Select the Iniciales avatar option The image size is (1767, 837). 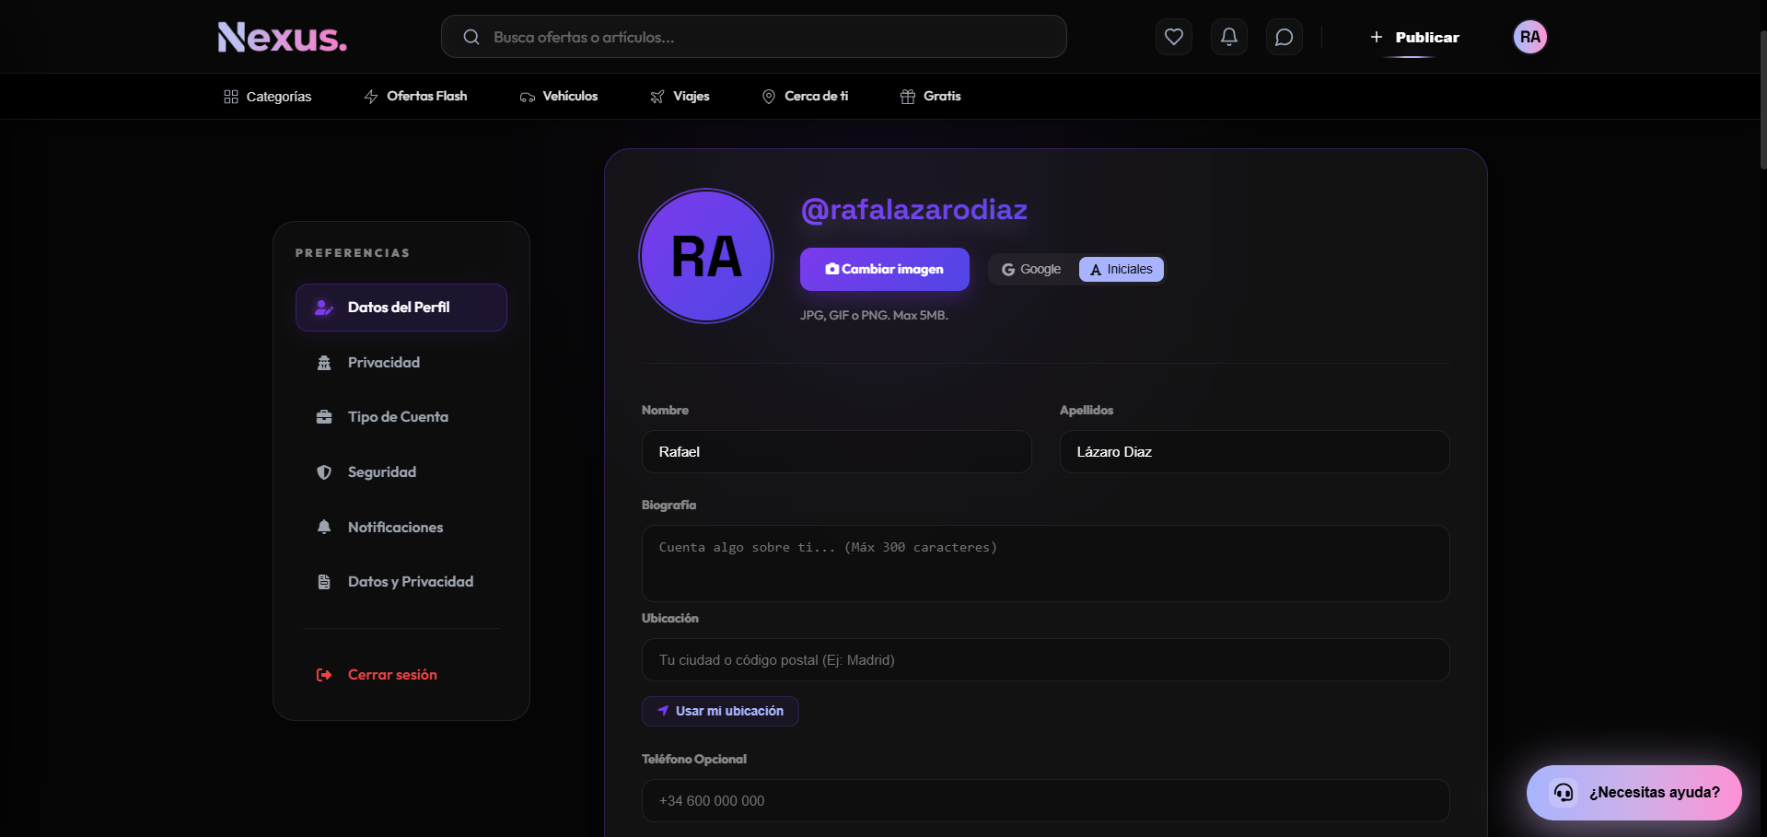point(1122,269)
